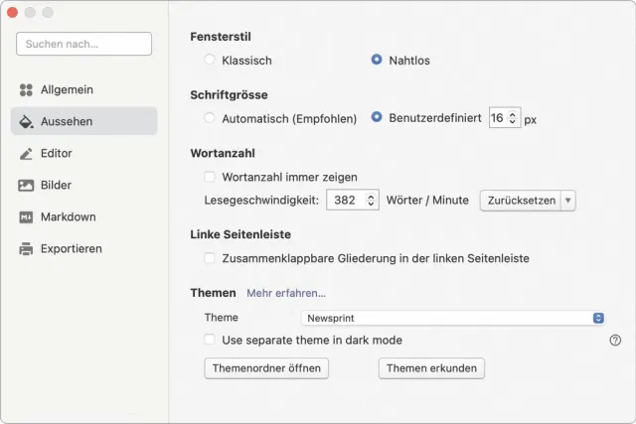
Task: Enable separate theme in dark mode
Action: pyautogui.click(x=210, y=340)
